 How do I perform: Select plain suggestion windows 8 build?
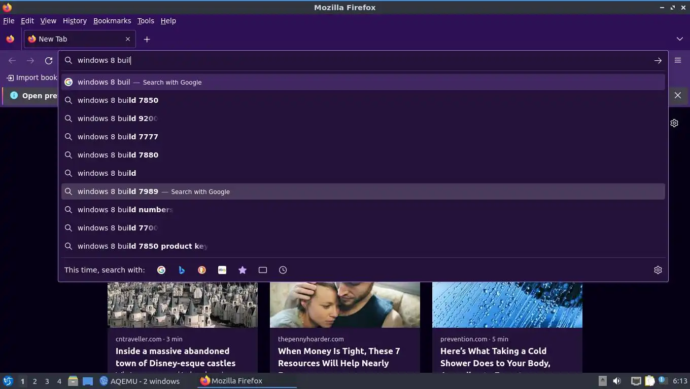point(363,173)
